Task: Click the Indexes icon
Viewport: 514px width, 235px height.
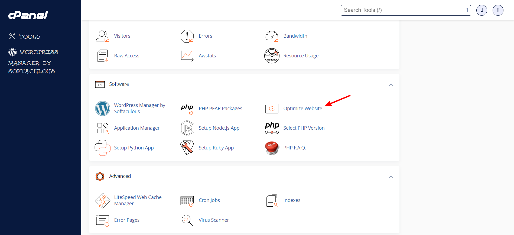Action: 272,201
